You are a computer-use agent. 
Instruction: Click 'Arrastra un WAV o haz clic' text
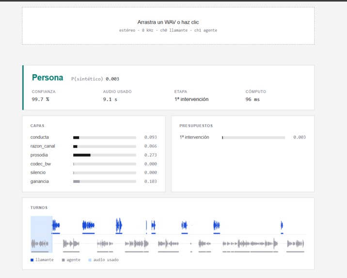coord(168,22)
